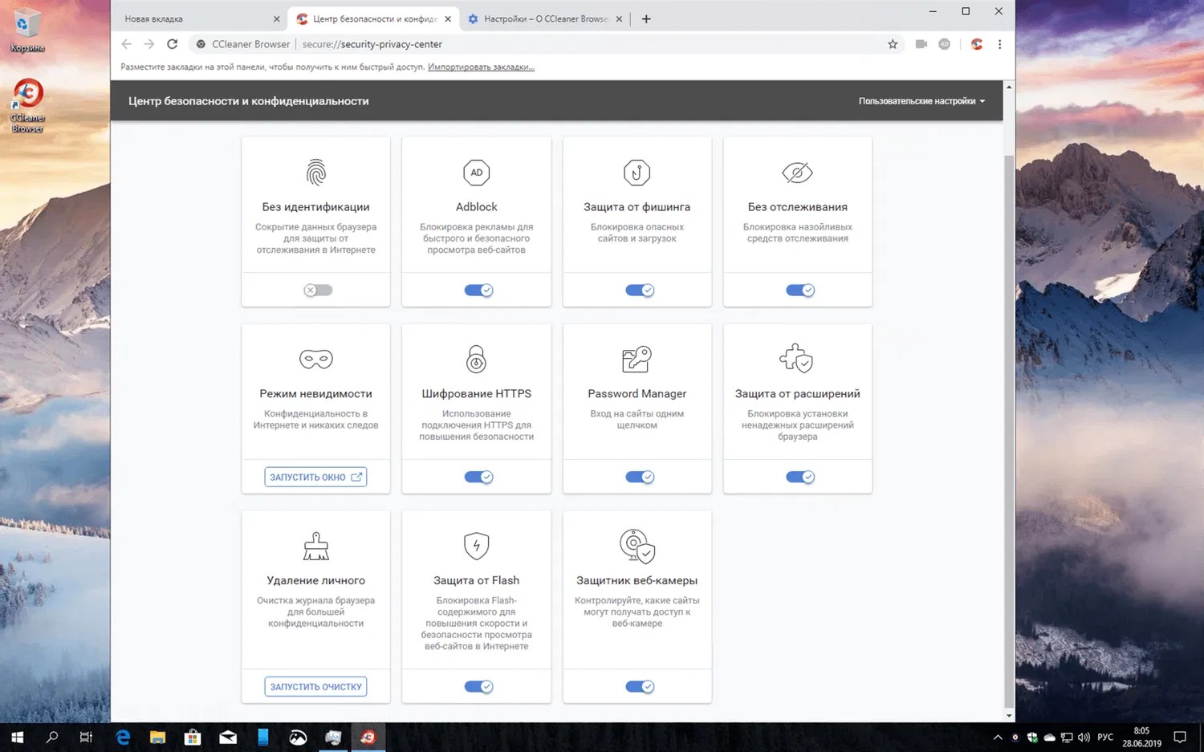Viewport: 1204px width, 752px height.
Task: Click the fingerprint Anti-Fingerprinting icon
Action: pos(316,173)
